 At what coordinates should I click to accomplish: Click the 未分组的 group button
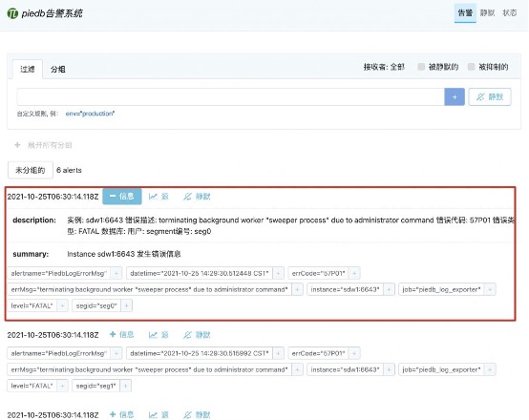(30, 170)
